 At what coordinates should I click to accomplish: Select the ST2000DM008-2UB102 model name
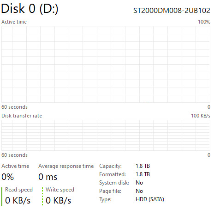(172, 11)
